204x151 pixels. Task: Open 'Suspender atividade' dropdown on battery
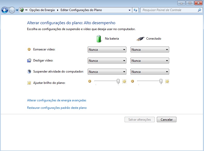pos(107,72)
